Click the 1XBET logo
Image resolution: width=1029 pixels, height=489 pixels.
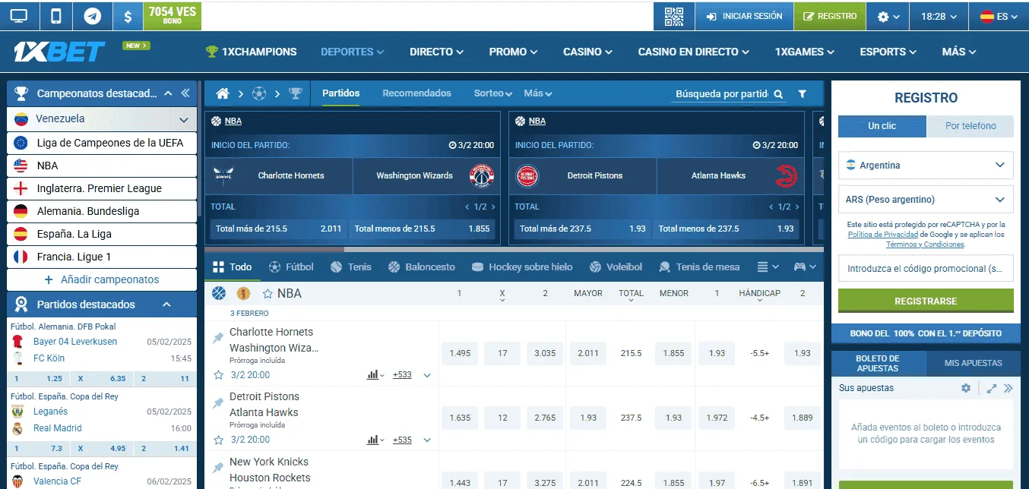pos(60,52)
